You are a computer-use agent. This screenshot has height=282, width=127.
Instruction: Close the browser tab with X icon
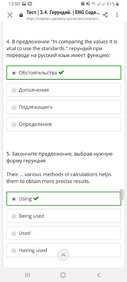click(10, 15)
